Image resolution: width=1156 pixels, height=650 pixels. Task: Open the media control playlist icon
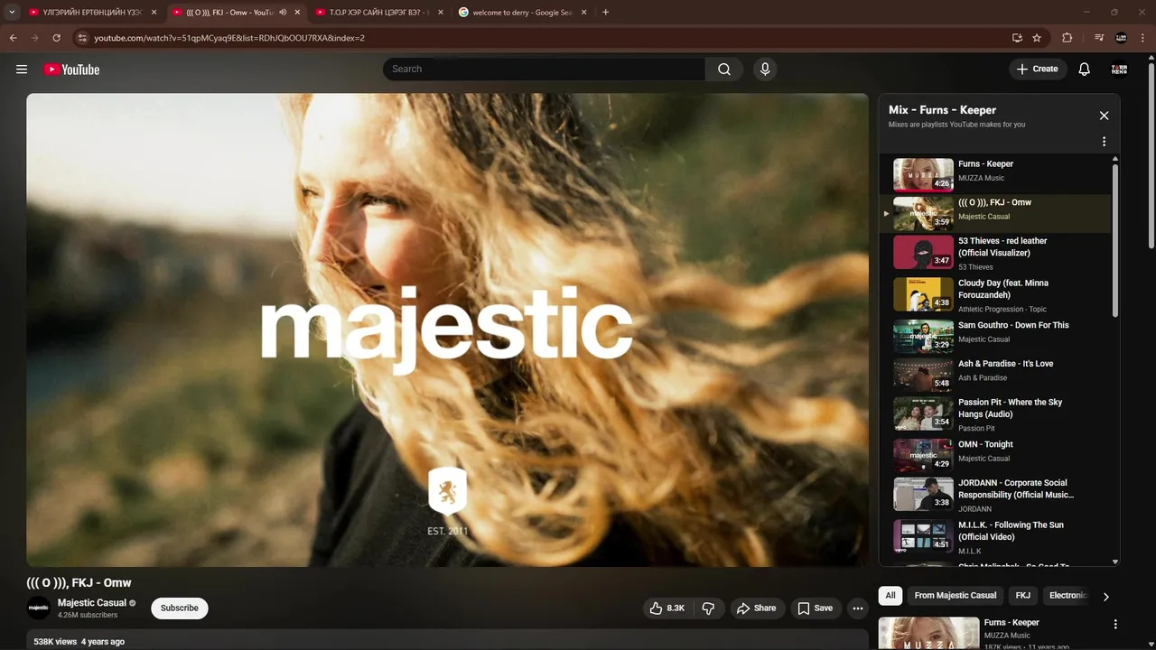(1099, 38)
